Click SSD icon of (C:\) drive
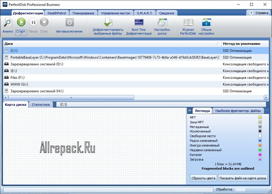272x194 pixels. pos(6,50)
